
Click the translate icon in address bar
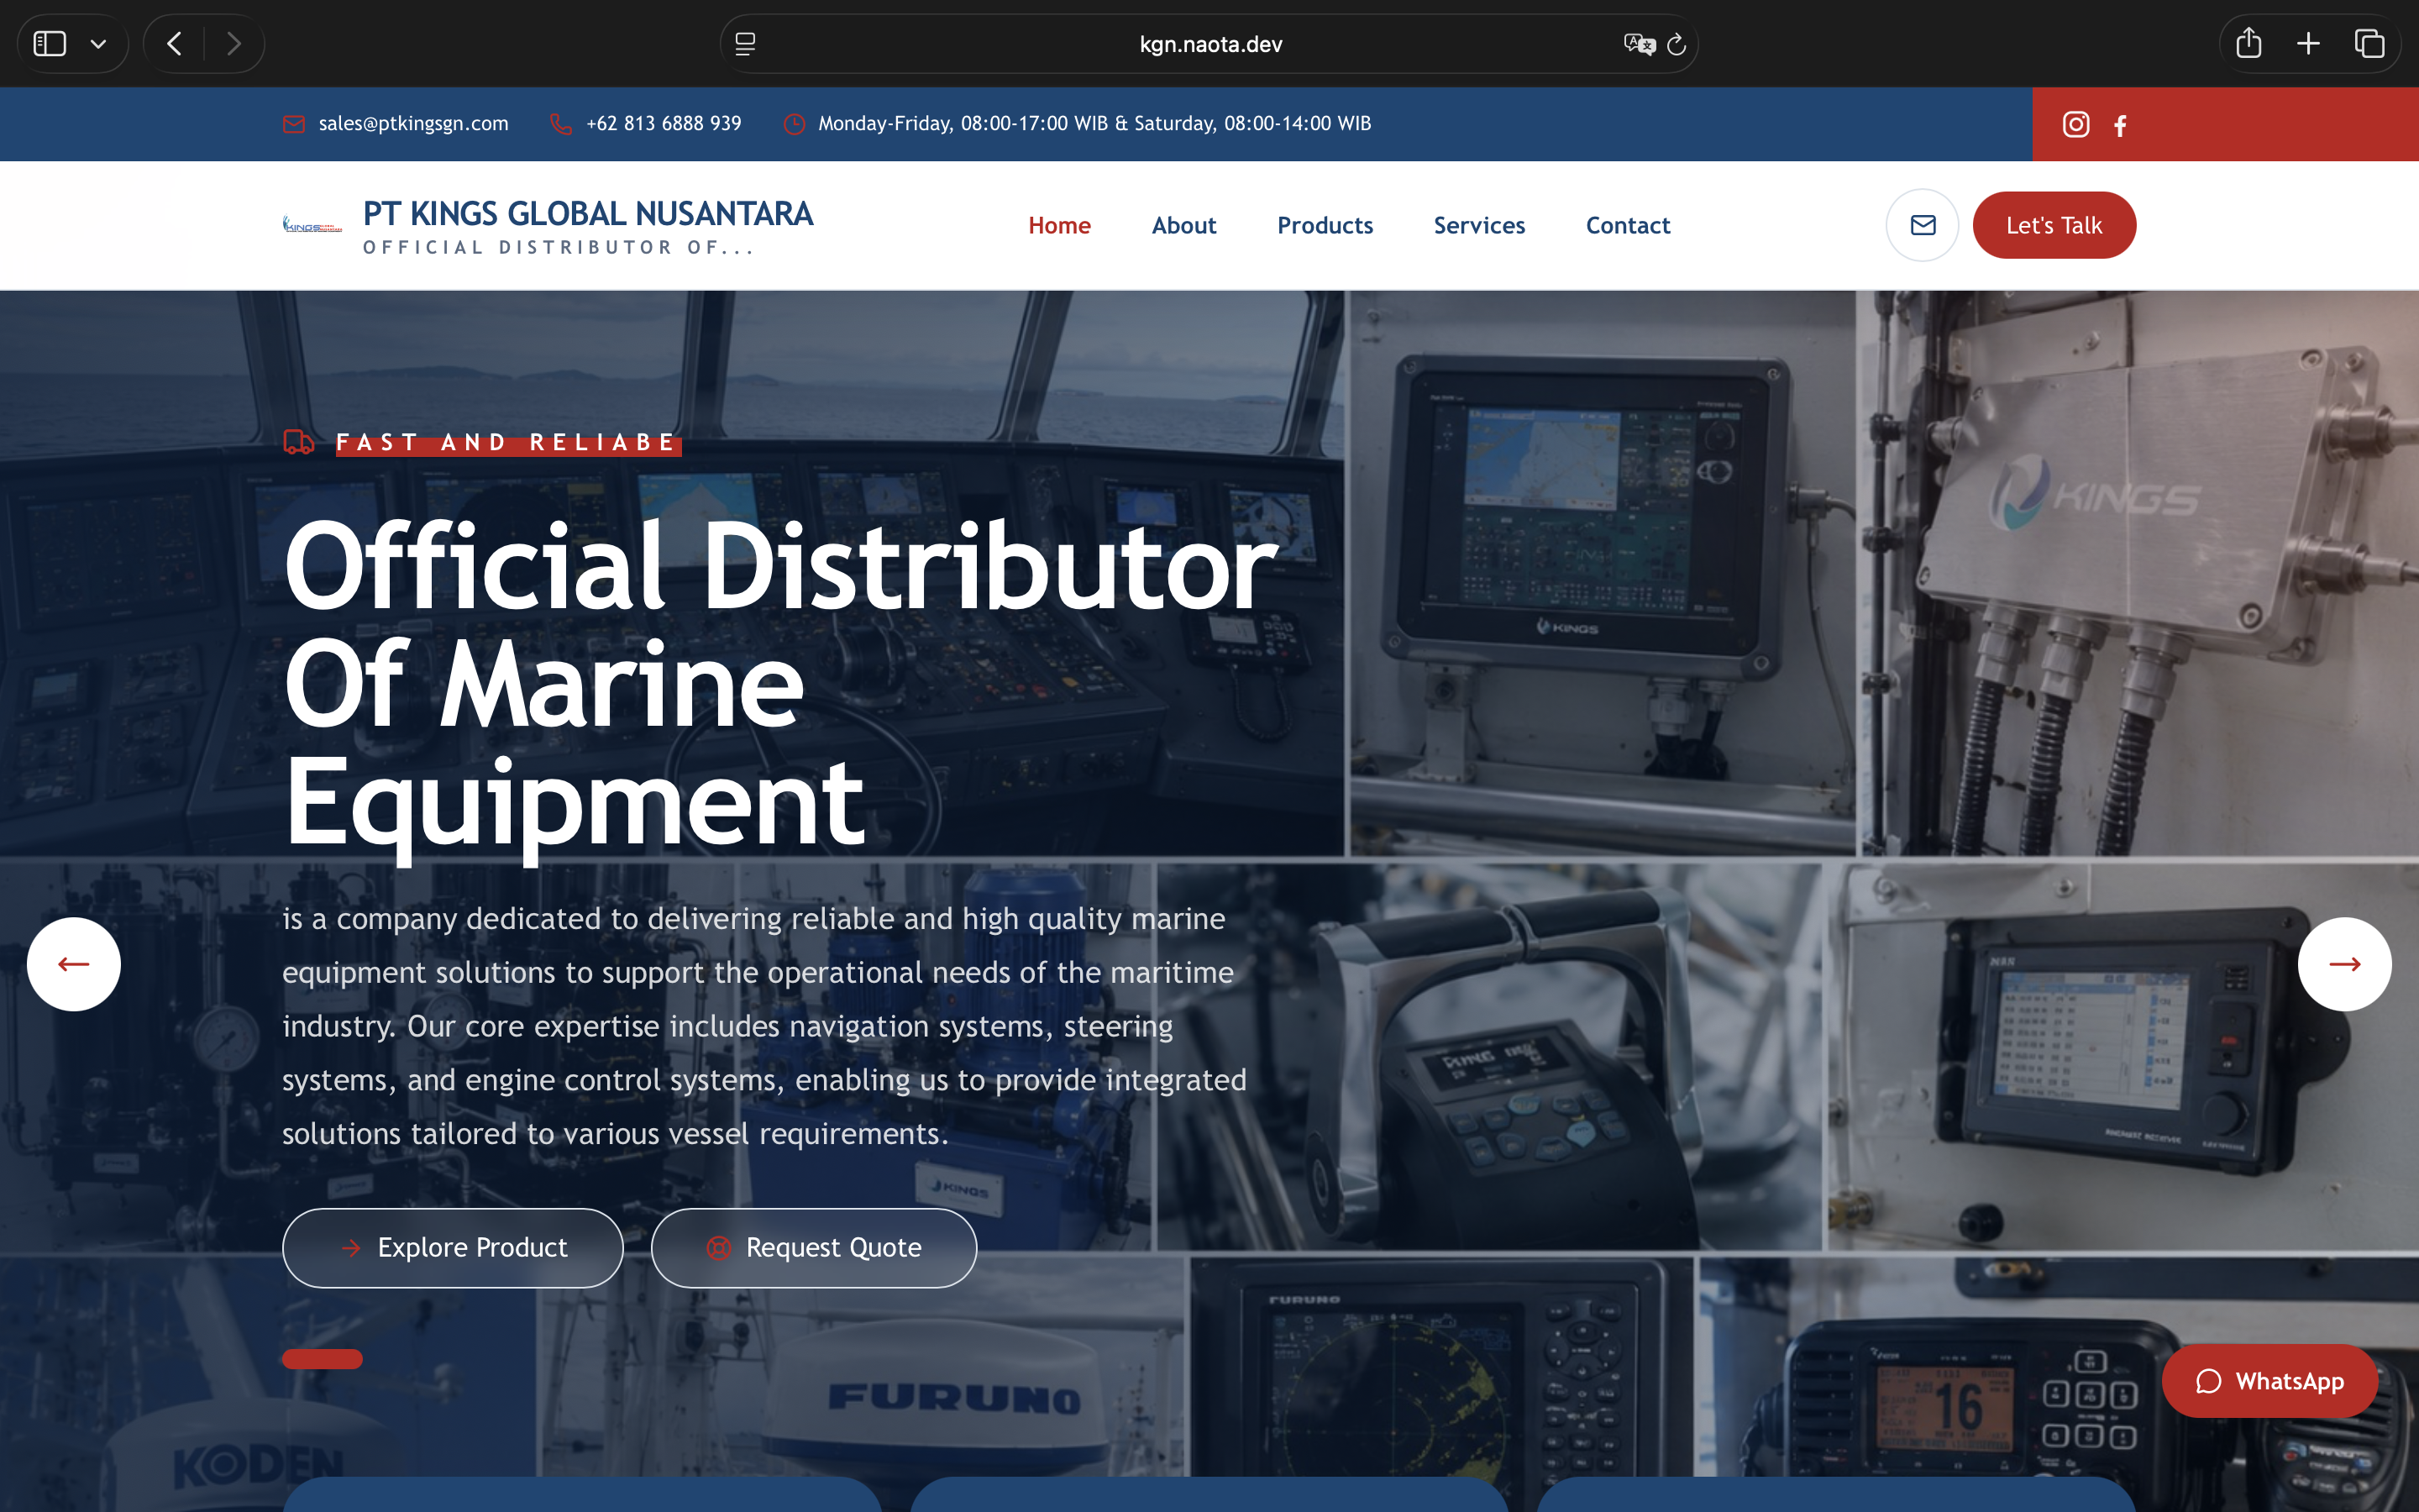coord(1640,44)
